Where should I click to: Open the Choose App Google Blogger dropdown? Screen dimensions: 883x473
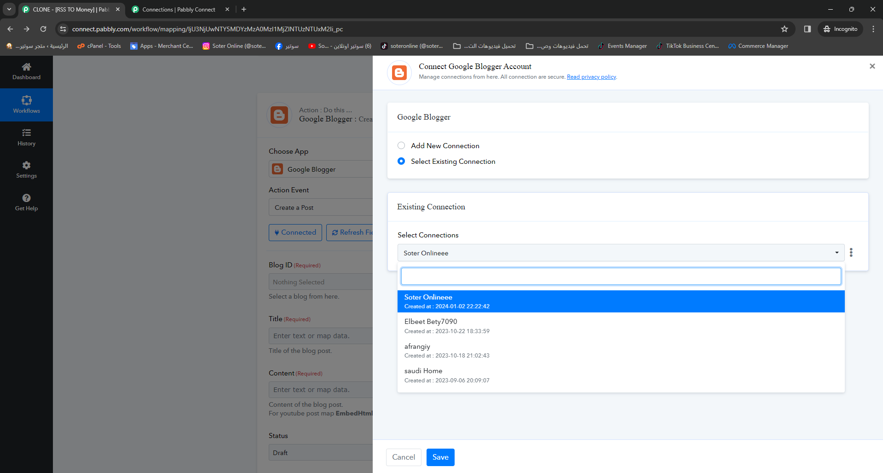[321, 169]
